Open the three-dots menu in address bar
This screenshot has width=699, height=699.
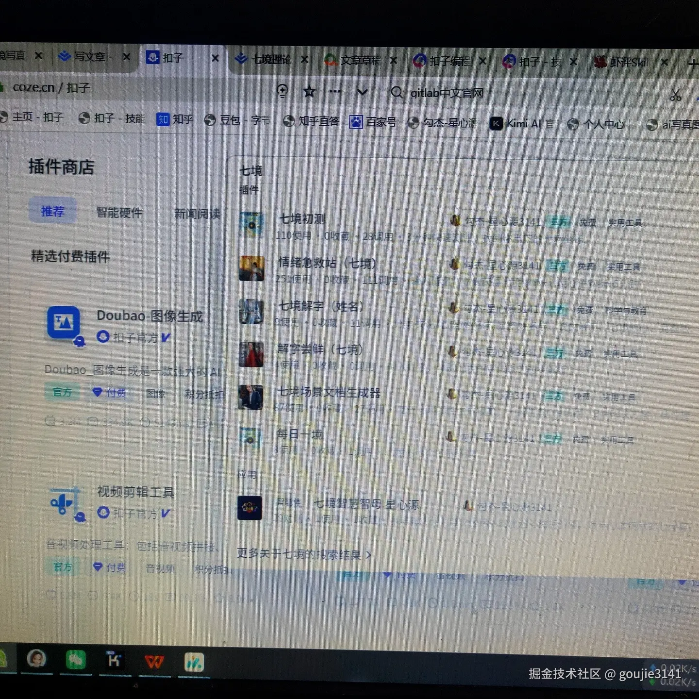tap(335, 91)
